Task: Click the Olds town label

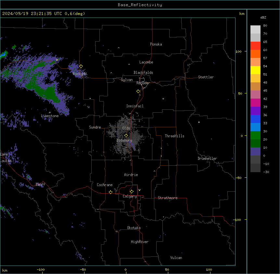Action: [126, 128]
